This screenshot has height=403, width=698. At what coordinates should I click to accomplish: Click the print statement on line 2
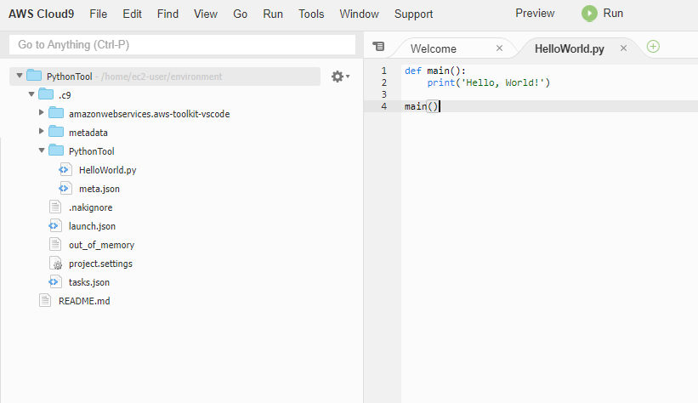(x=489, y=82)
